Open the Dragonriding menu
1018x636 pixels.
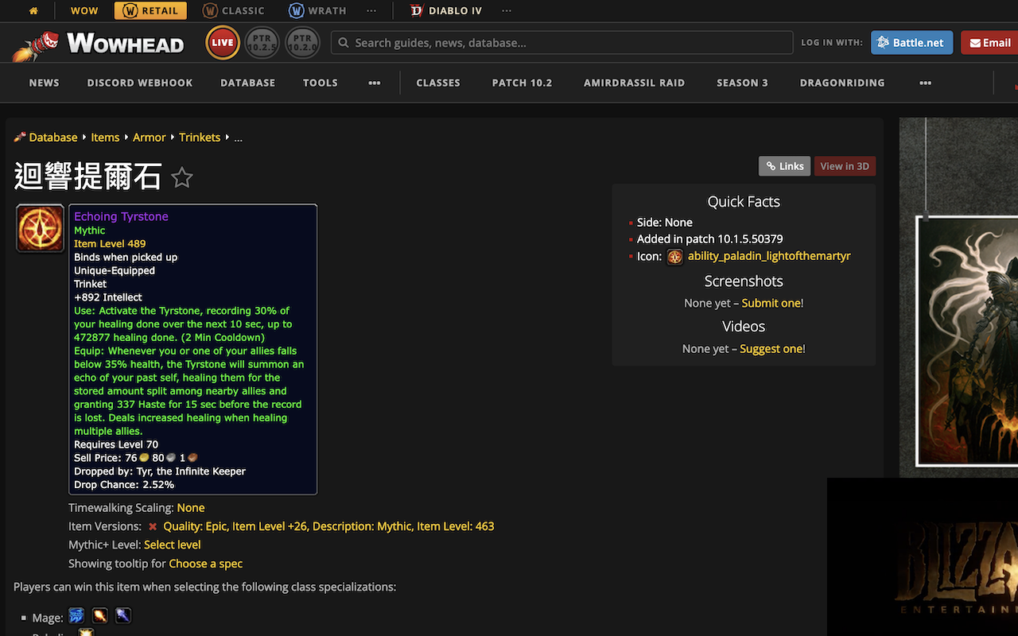tap(842, 83)
